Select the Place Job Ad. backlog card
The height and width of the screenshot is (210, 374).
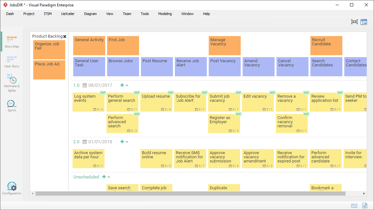click(x=49, y=70)
